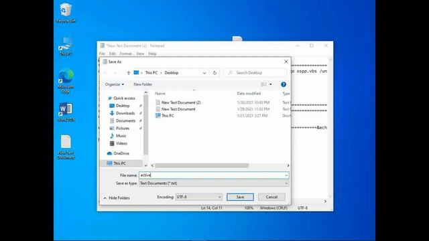Select Videos in navigation pane
The width and height of the screenshot is (429, 241).
[118, 143]
